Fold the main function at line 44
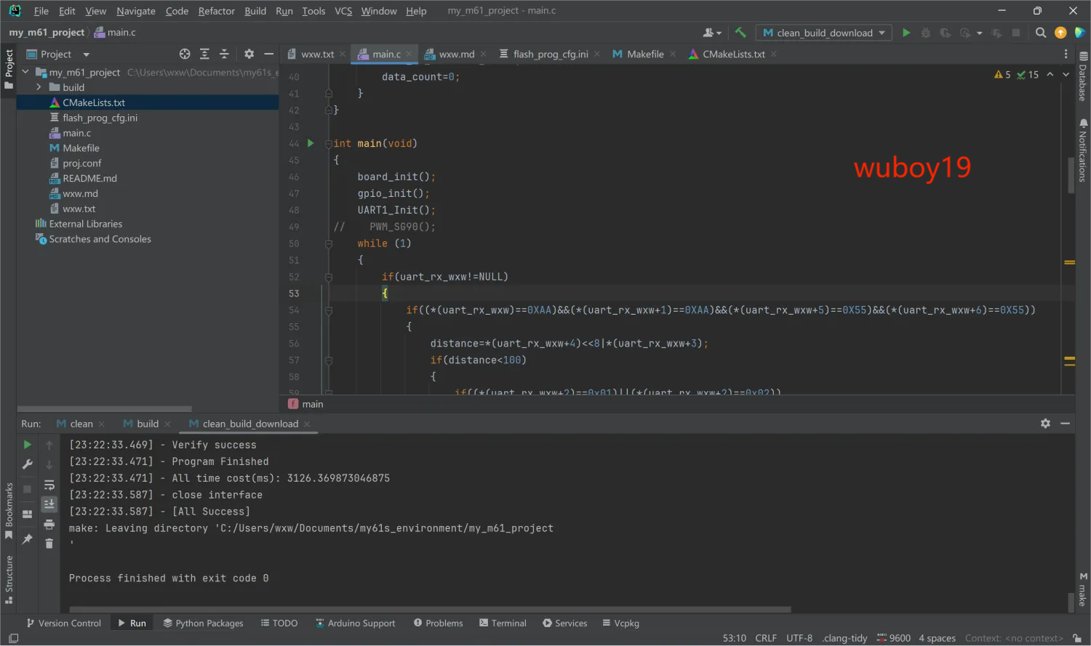Image resolution: width=1091 pixels, height=646 pixels. pos(329,144)
